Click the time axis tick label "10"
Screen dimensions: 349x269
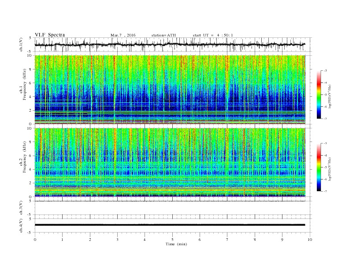pyautogui.click(x=310, y=240)
